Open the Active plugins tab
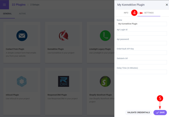 (x=22, y=14)
